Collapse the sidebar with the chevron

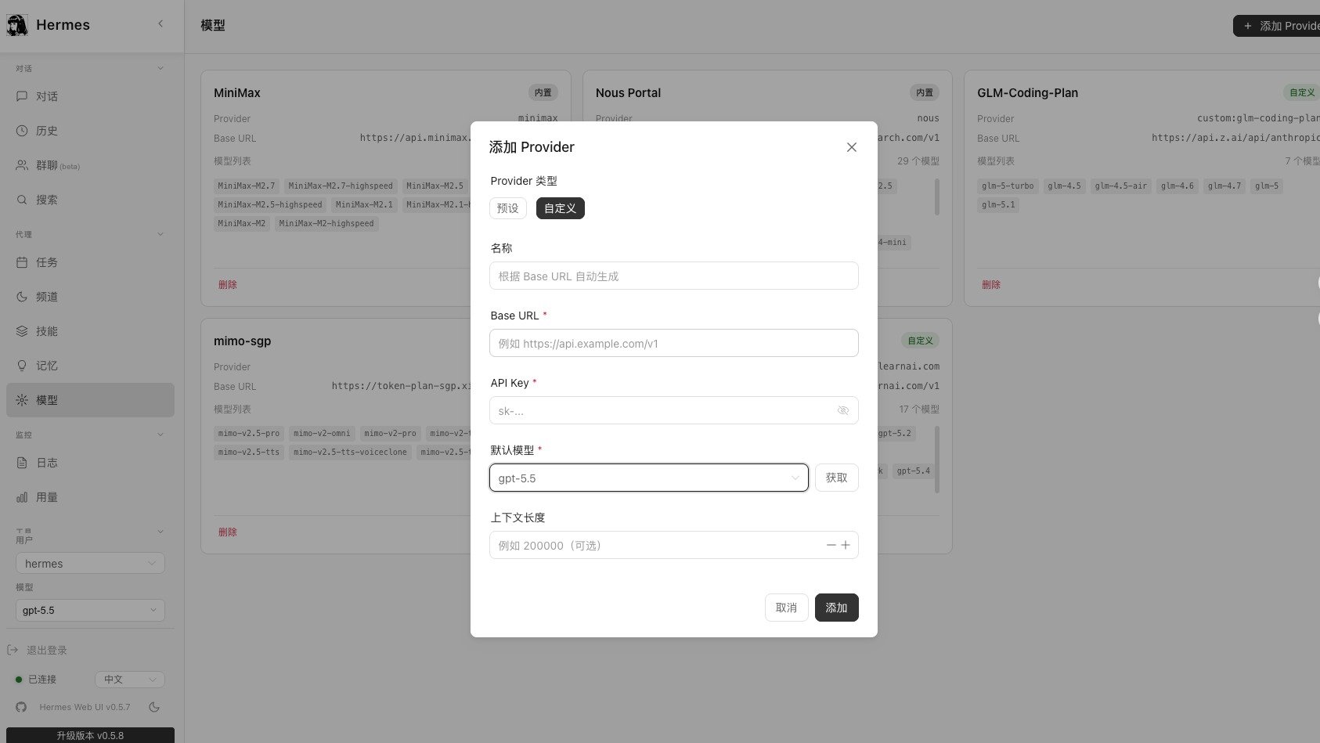[x=160, y=24]
